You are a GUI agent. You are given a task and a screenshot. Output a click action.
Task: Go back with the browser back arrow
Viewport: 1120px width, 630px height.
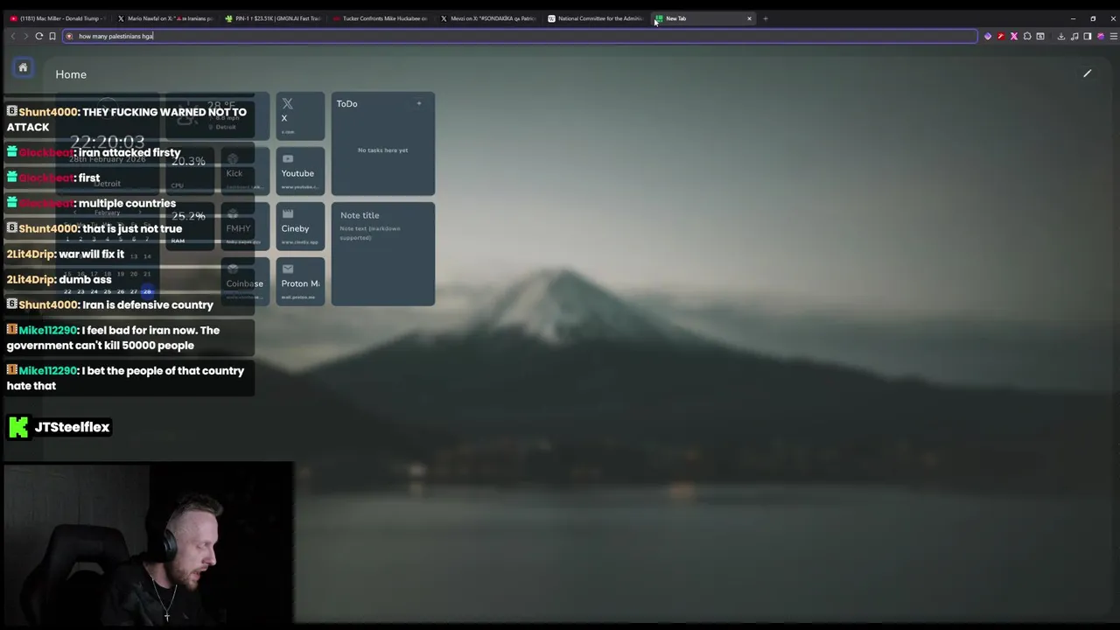pos(12,36)
